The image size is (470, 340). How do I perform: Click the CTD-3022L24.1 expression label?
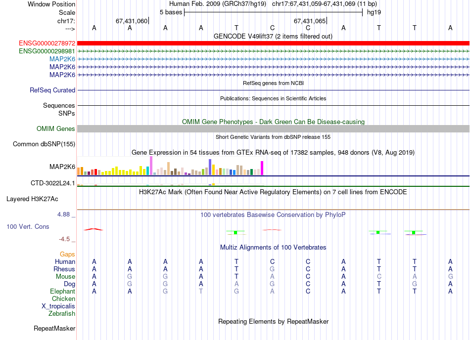(x=53, y=183)
